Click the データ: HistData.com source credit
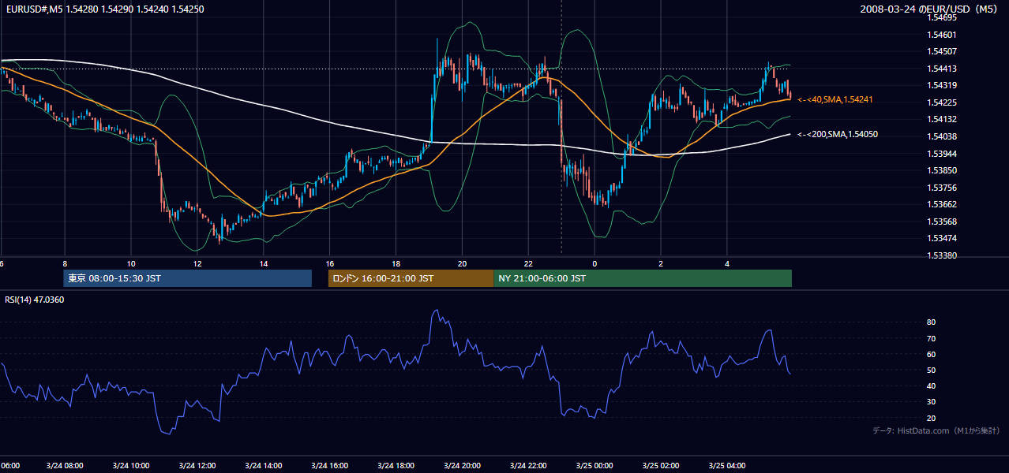This screenshot has height=473, width=1009. click(x=936, y=430)
